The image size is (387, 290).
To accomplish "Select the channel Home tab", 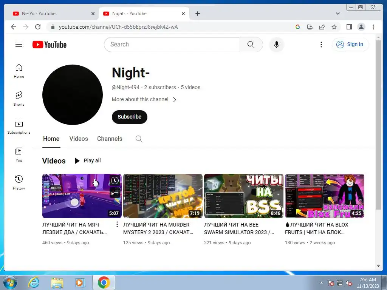I will 51,139.
